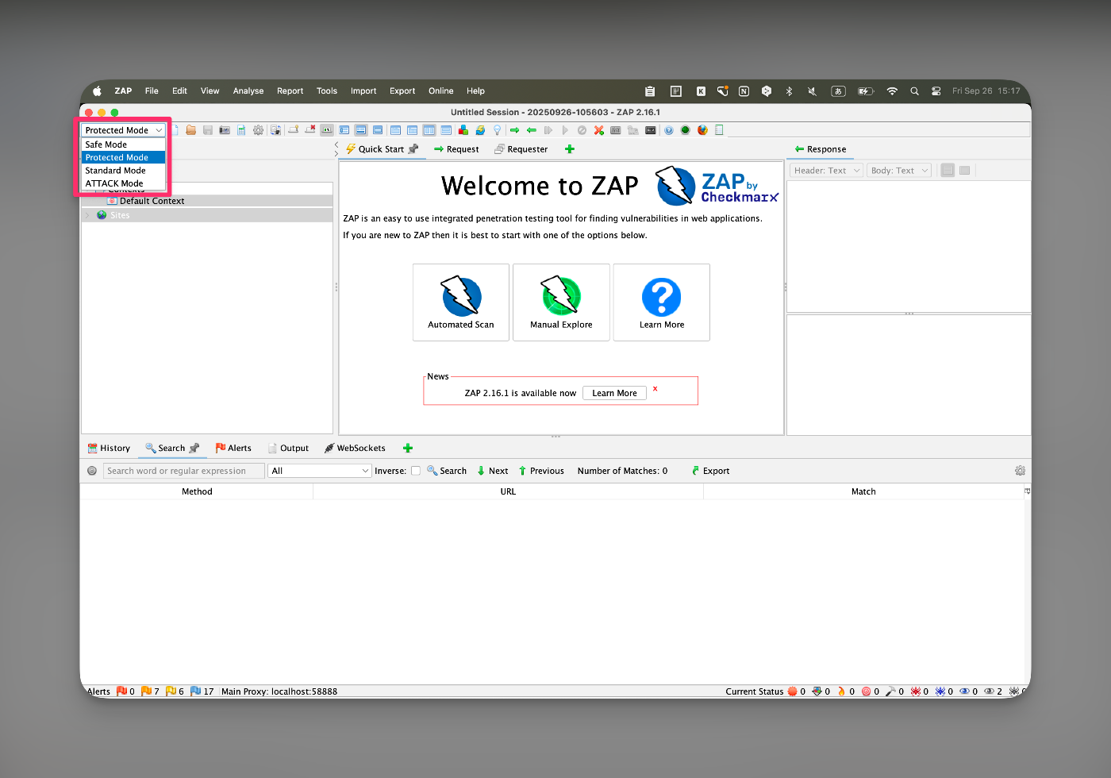The height and width of the screenshot is (778, 1111).
Task: Toggle second response panel layout button
Action: 965,171
